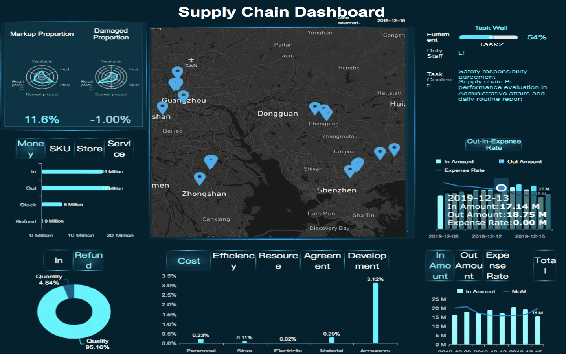Toggle In Amount legend beside MoM
The image size is (566, 354).
point(476,291)
